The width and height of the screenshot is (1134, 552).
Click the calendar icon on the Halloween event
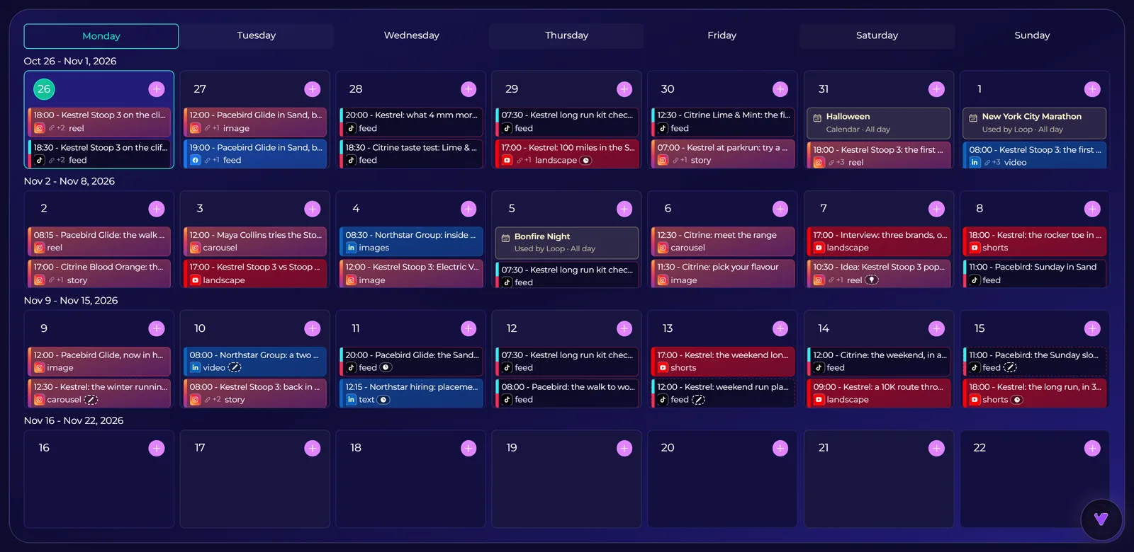(817, 117)
